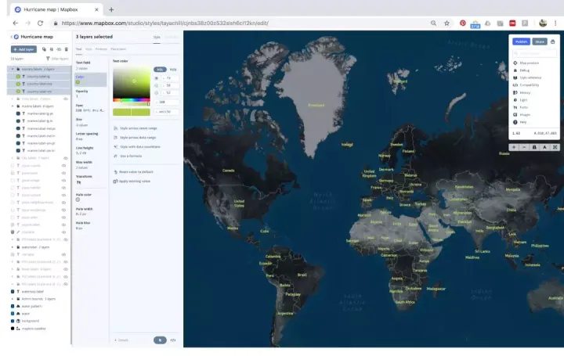The width and height of the screenshot is (564, 356).
Task: Switch color mode to RGB
Action: coord(173,69)
